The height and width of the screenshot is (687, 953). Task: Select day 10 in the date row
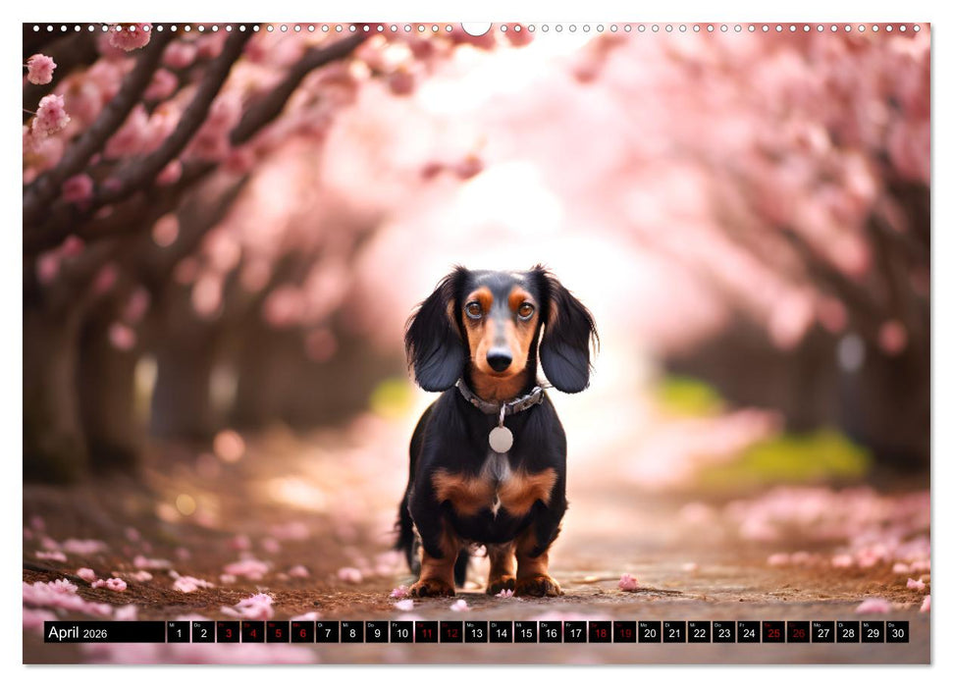click(x=401, y=632)
